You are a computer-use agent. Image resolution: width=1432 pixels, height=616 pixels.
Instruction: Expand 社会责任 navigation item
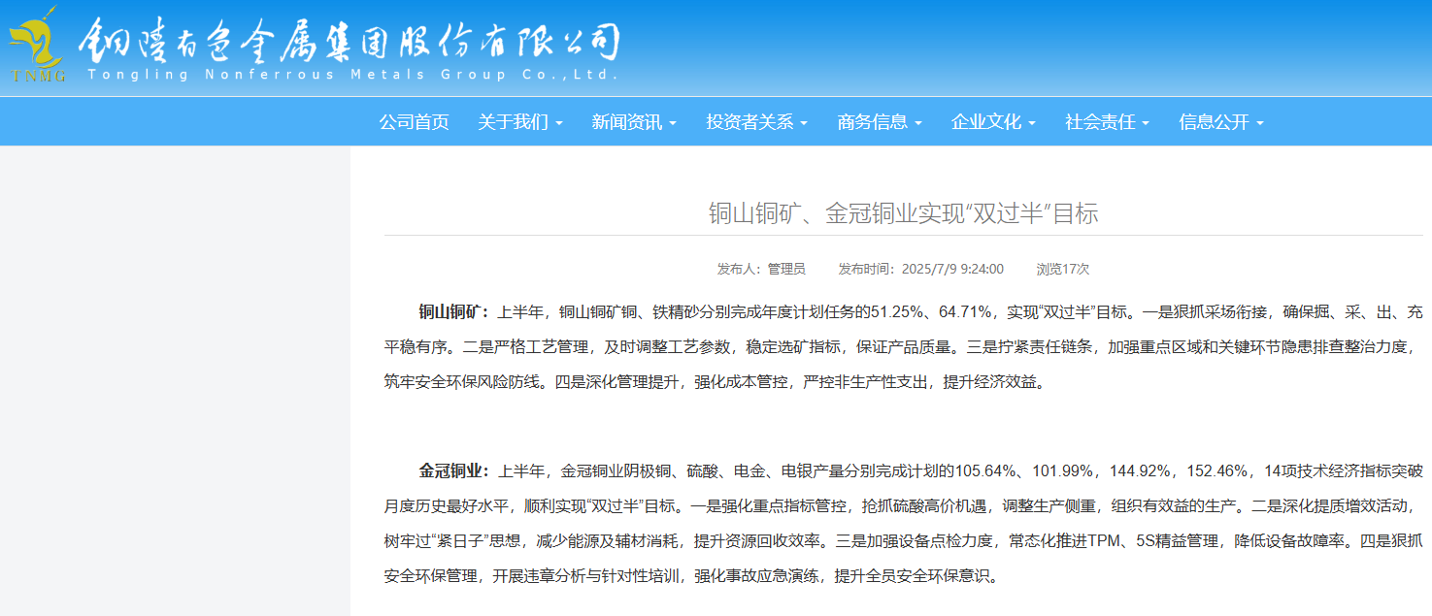[1107, 122]
